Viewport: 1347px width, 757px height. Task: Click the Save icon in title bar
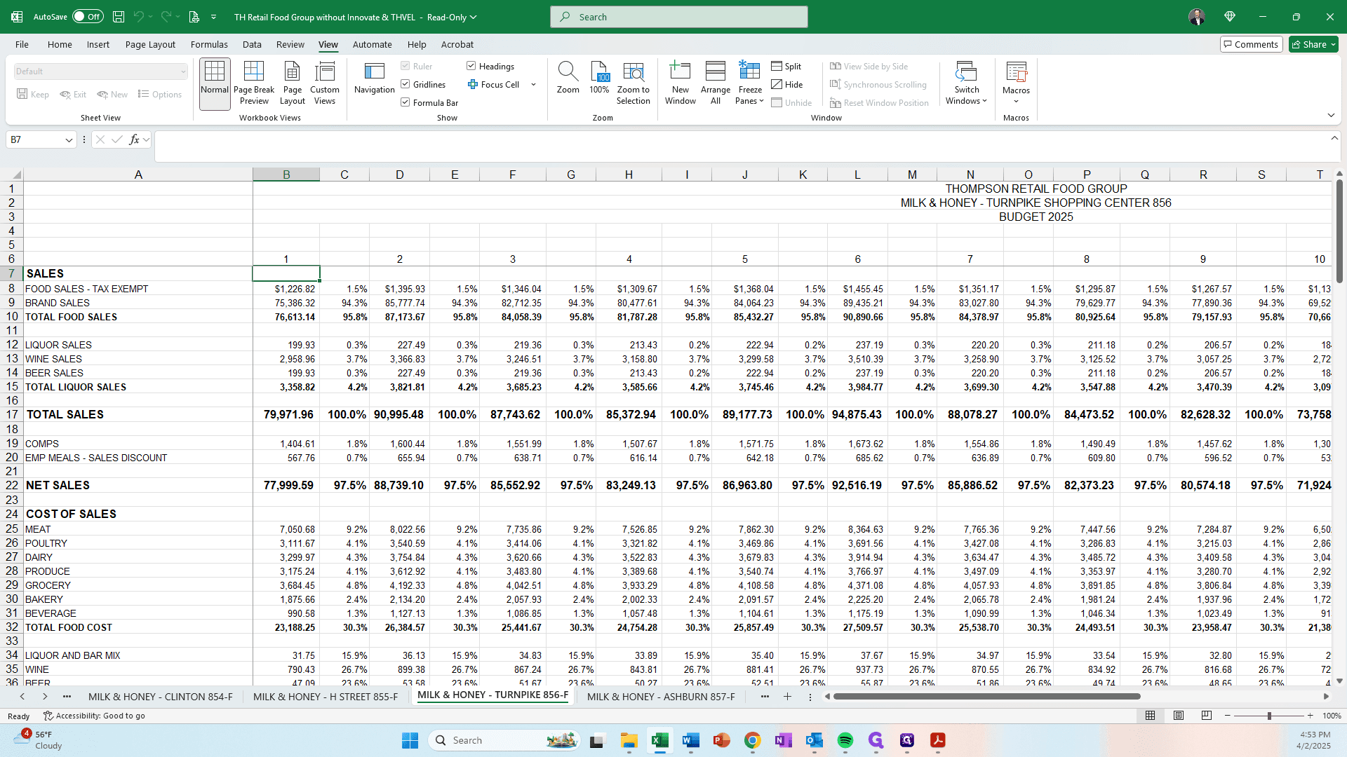point(119,17)
